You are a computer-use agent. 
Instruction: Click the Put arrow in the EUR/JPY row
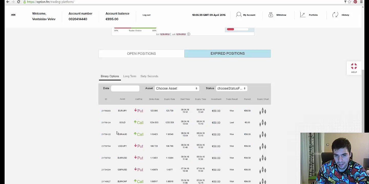pos(135,110)
